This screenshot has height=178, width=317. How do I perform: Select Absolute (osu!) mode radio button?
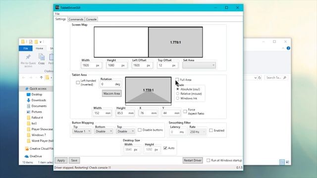click(x=178, y=89)
